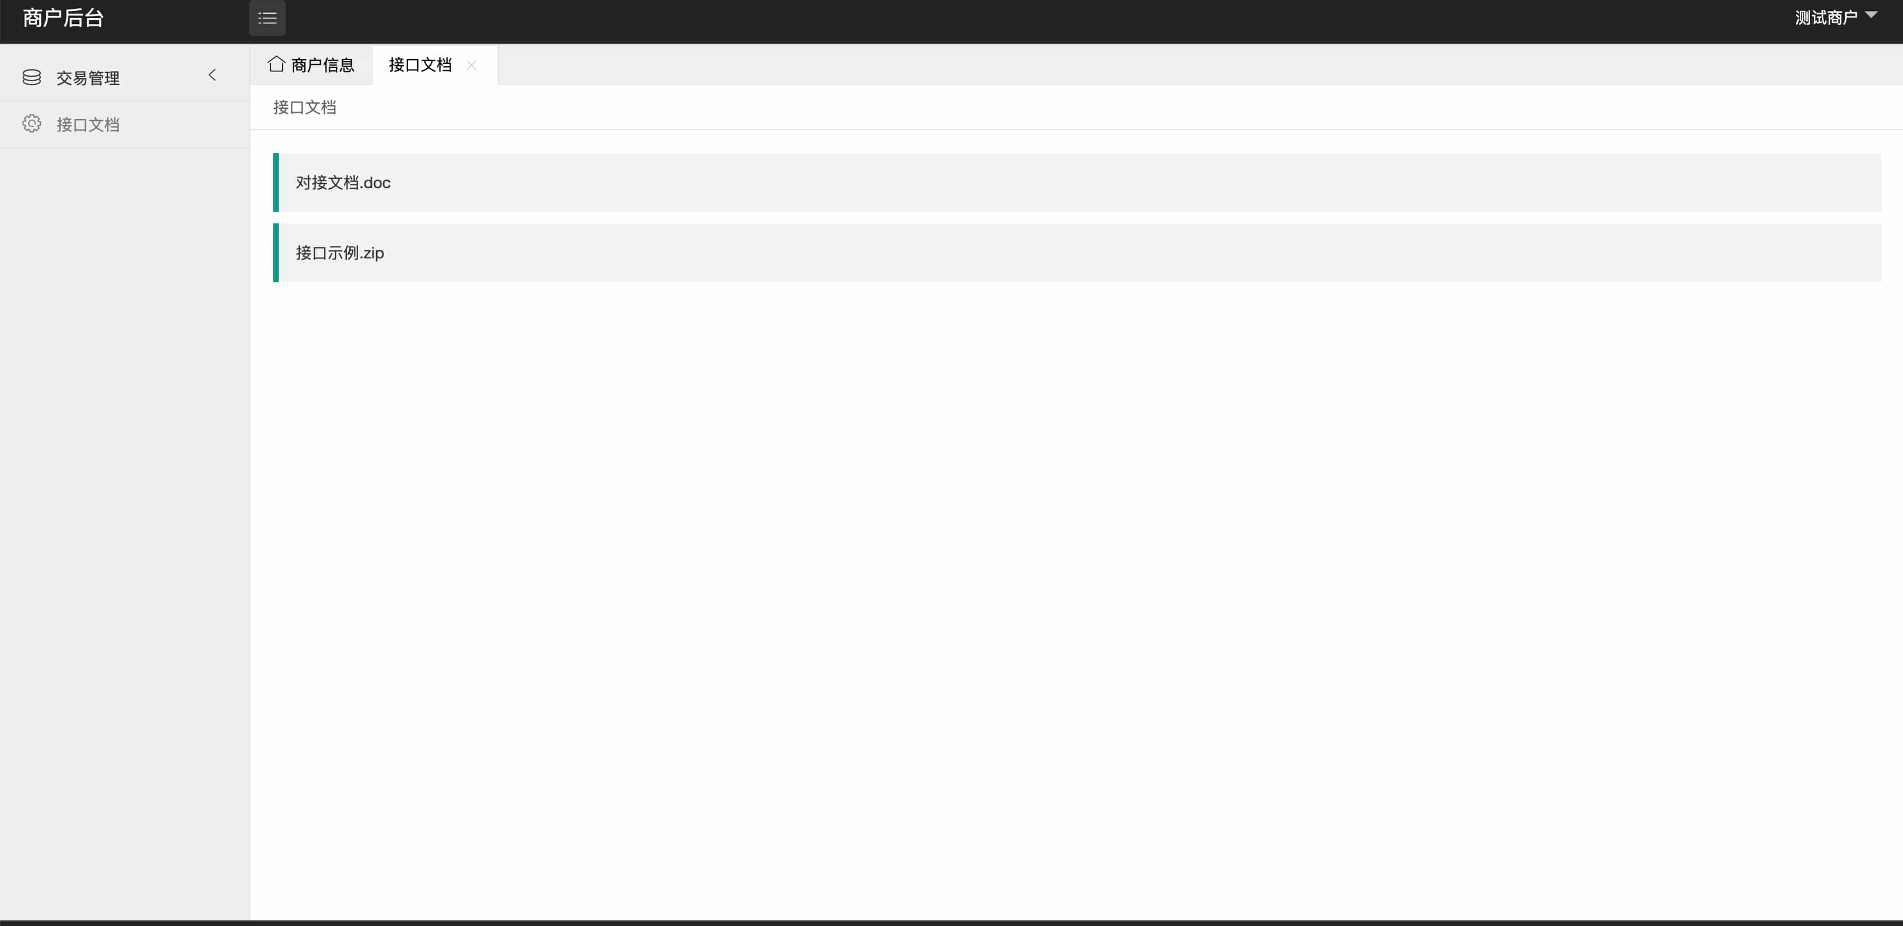Close the 接口文档 tab
Image resolution: width=1903 pixels, height=926 pixels.
(471, 65)
